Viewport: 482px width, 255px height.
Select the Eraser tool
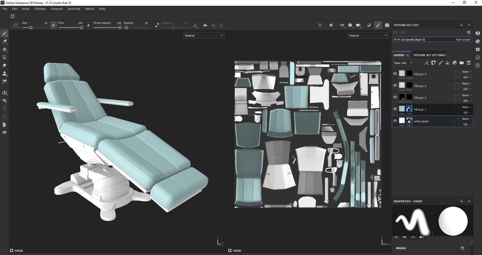pos(5,42)
